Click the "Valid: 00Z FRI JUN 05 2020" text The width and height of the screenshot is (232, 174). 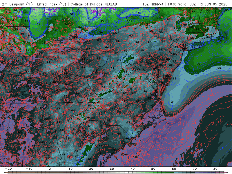[x=203, y=4]
